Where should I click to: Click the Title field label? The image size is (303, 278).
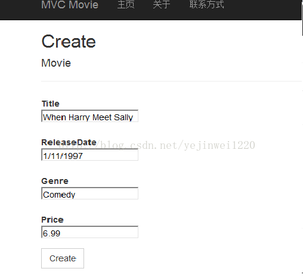tap(51, 104)
